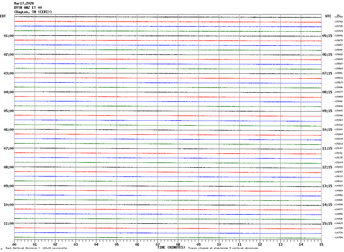This screenshot has width=344, height=252.
Task: Click minute 15 on the time axis
Action: click(321, 244)
